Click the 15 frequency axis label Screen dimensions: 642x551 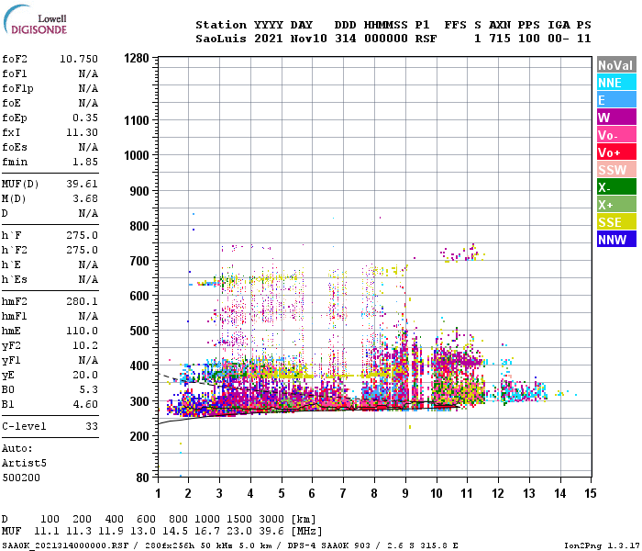(590, 493)
